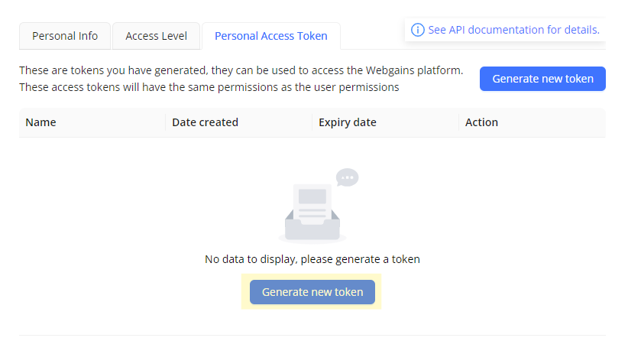Screen dimensions: 628x354
Task: Click the Expiry date column header
Action: tap(348, 122)
